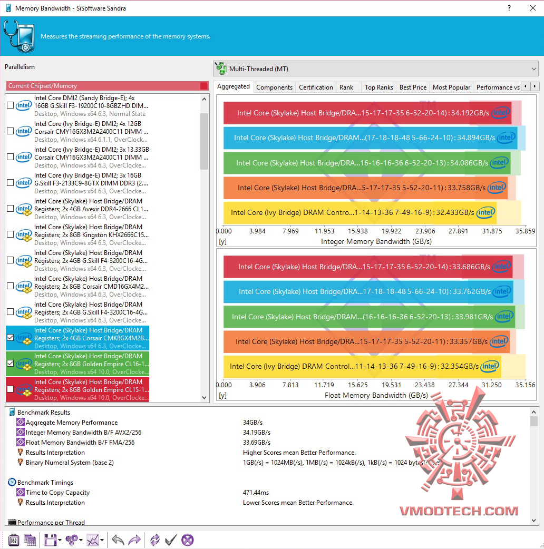This screenshot has height=549, width=544.
Task: Click the integer chart [y] axis label
Action: tap(222, 241)
